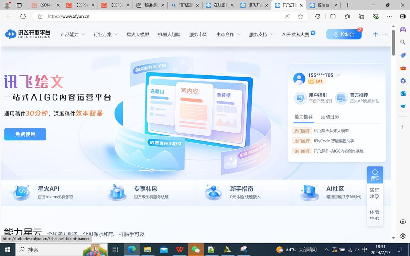The image size is (410, 256).
Task: Toggle the IME 中 input mode indicator
Action: point(365,250)
